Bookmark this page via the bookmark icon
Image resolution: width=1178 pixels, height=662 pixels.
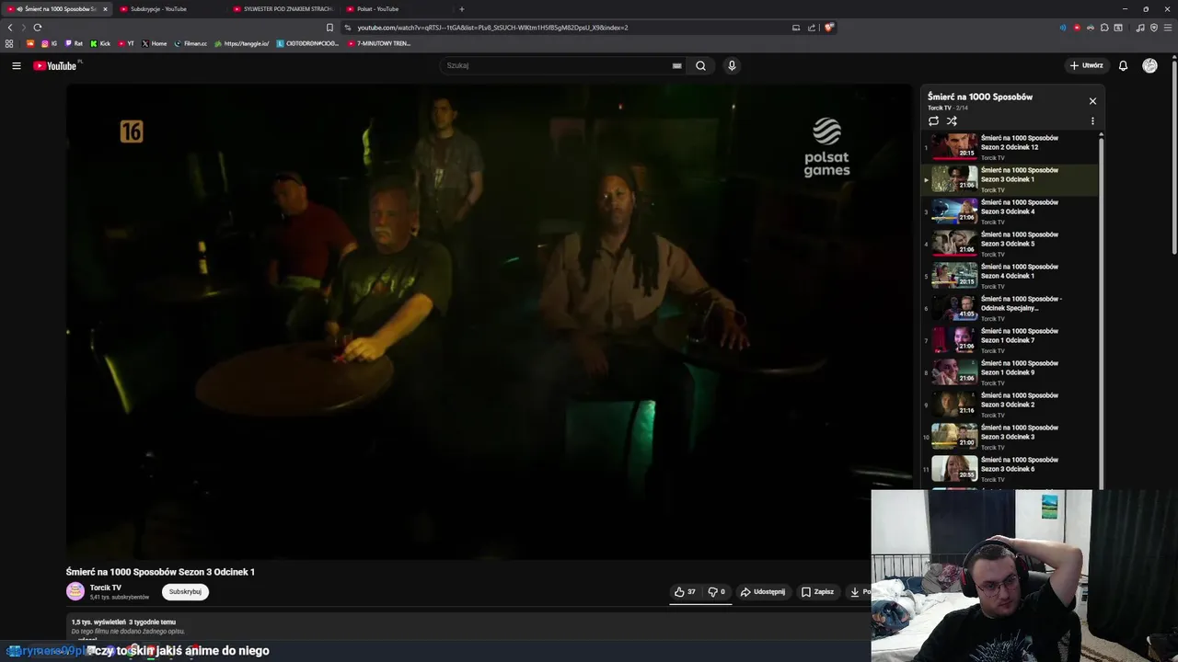(x=329, y=28)
